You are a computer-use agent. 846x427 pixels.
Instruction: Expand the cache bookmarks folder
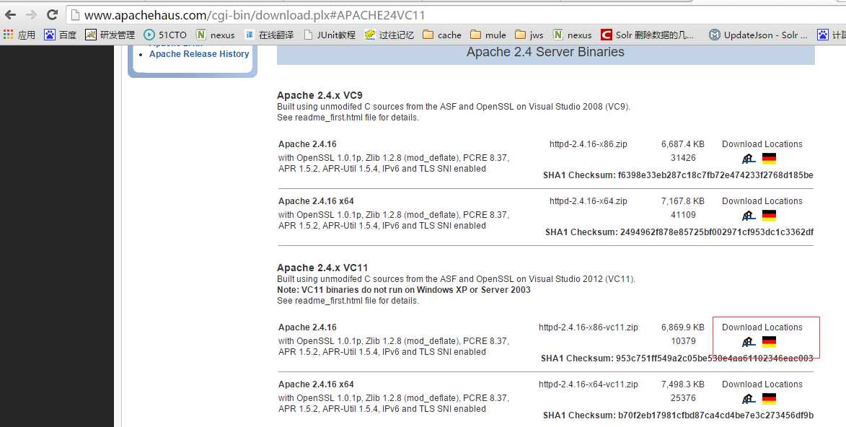click(x=442, y=35)
